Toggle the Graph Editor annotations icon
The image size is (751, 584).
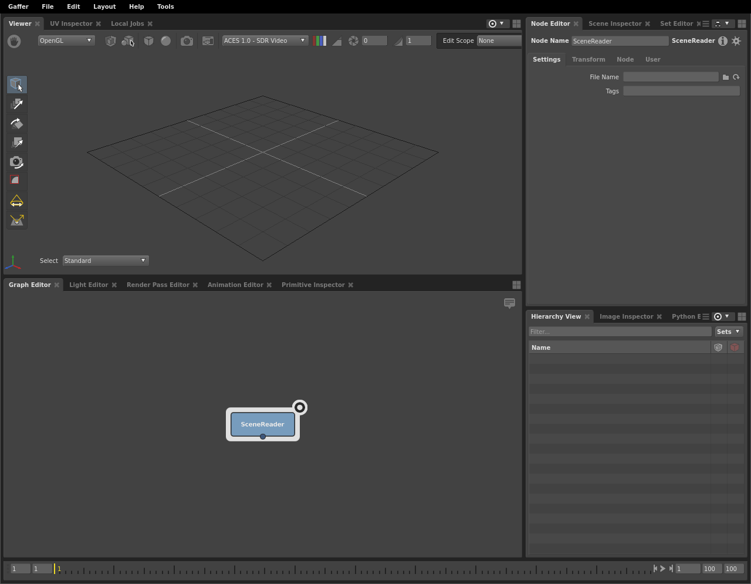[x=509, y=303]
